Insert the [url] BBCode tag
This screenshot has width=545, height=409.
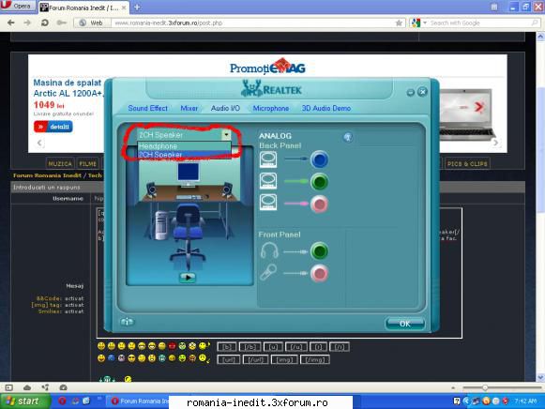[228, 359]
